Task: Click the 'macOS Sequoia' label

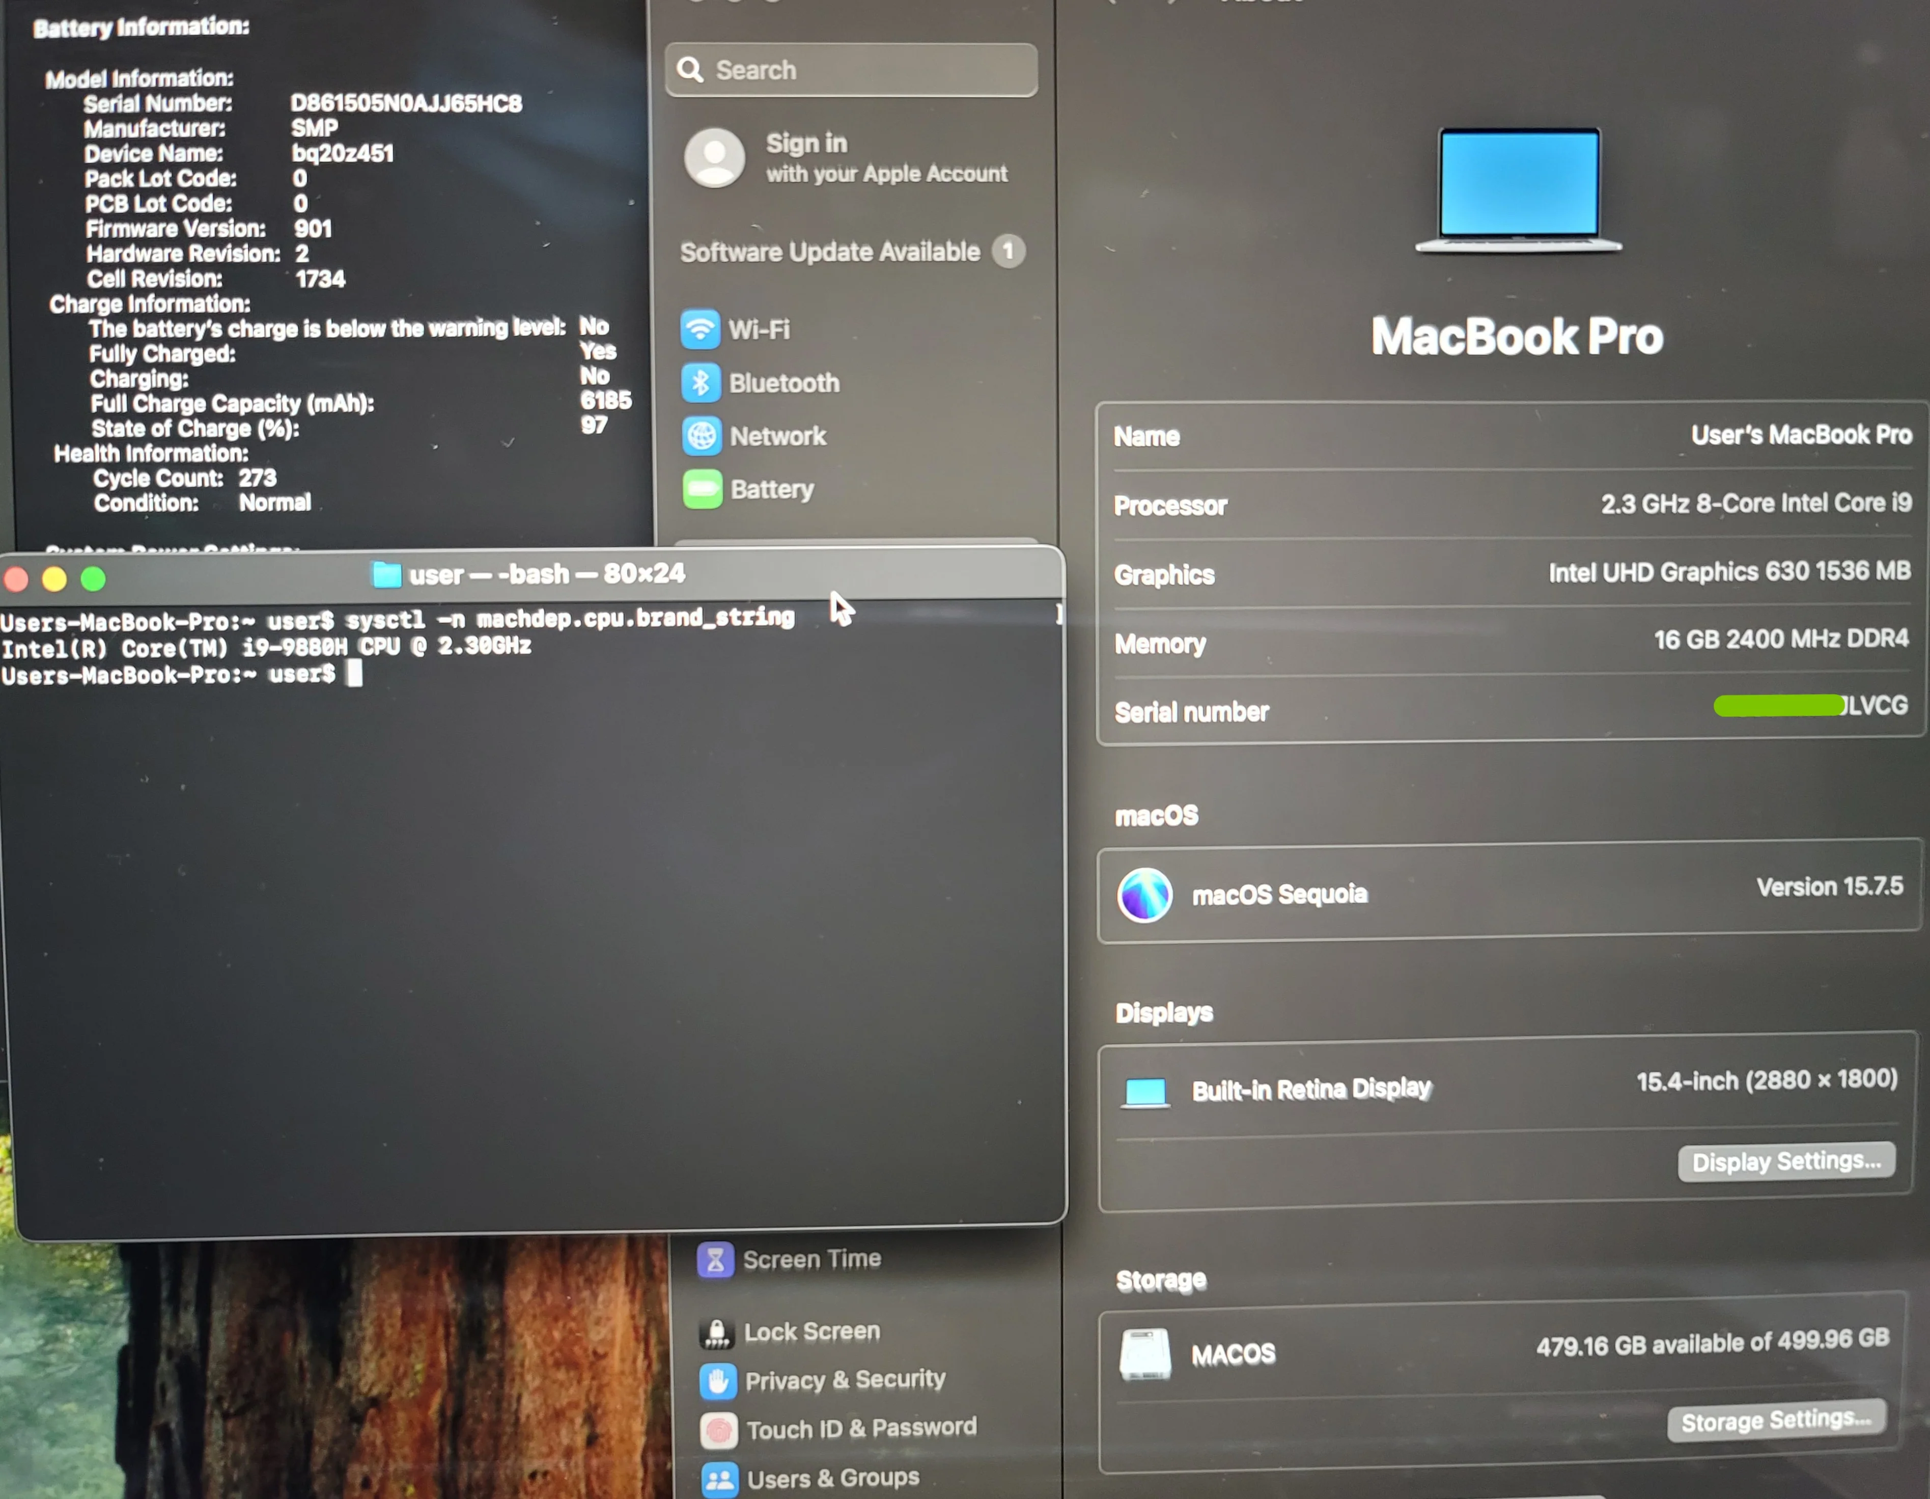Action: [x=1279, y=895]
